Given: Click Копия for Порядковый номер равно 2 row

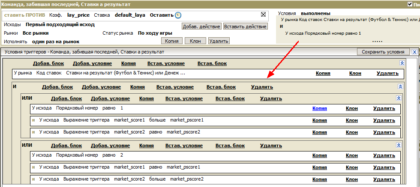Looking at the screenshot, I should coord(320,155).
